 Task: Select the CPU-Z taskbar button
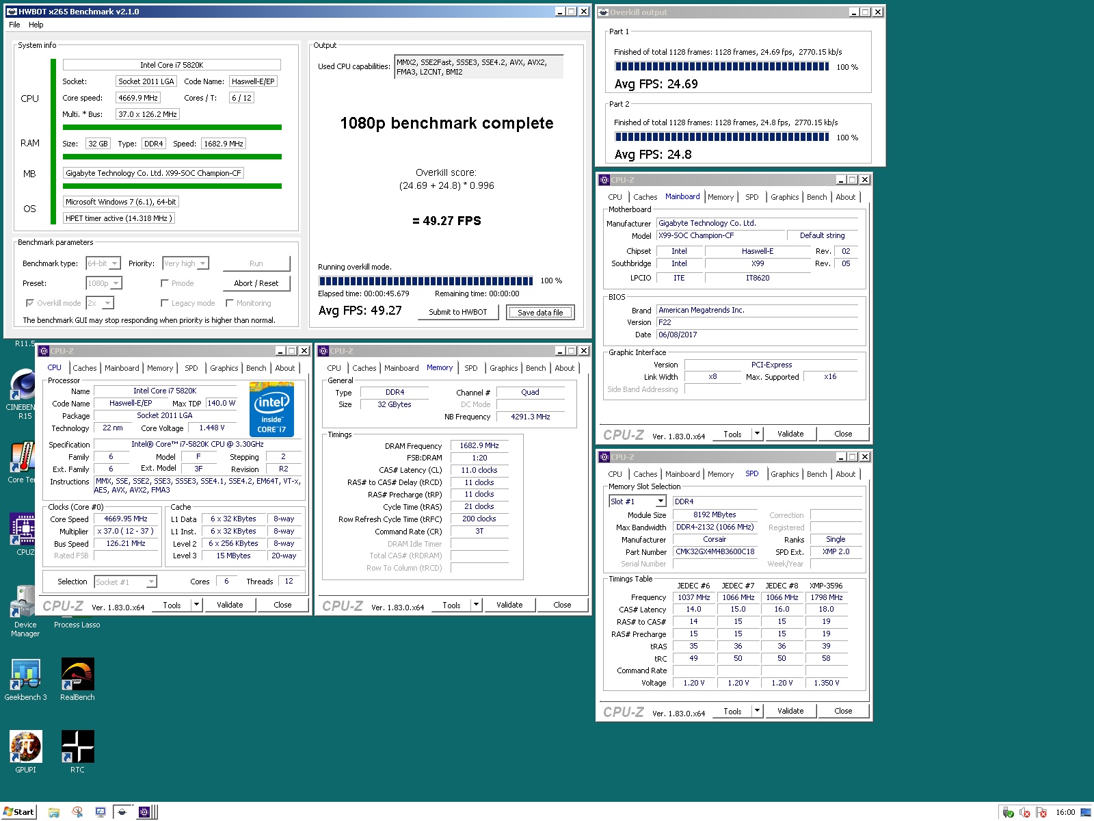145,812
